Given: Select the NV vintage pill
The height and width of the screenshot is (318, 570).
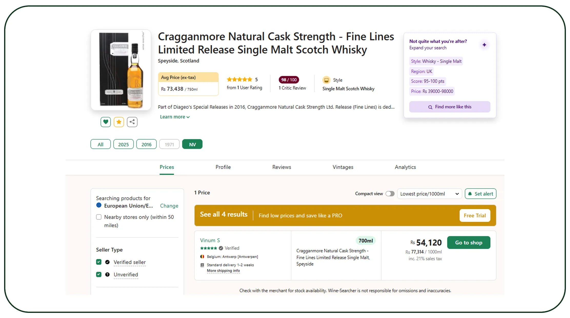Looking at the screenshot, I should [192, 144].
